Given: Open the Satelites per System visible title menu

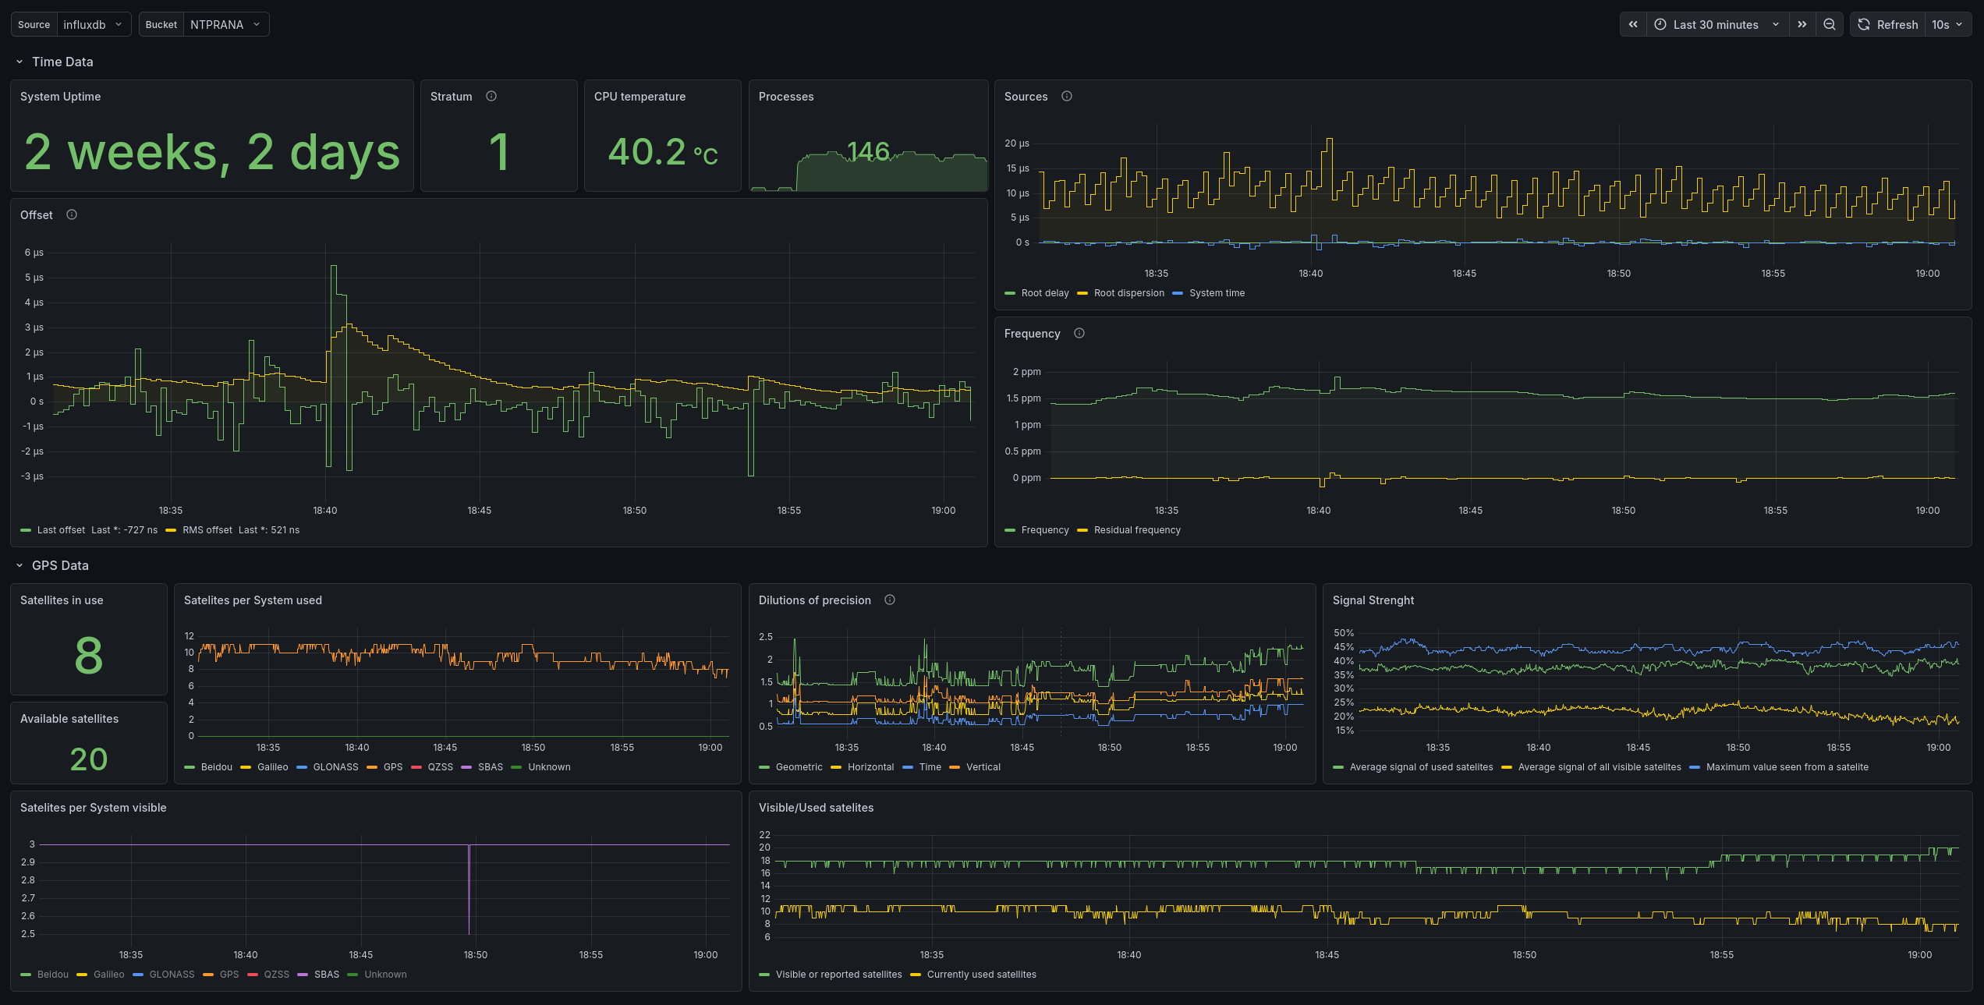Looking at the screenshot, I should 93,808.
